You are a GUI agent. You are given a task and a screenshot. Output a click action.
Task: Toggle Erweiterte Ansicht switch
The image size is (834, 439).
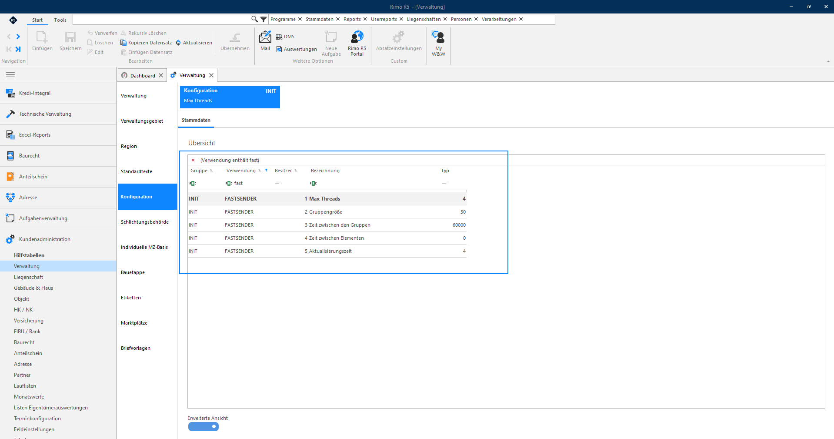(203, 427)
